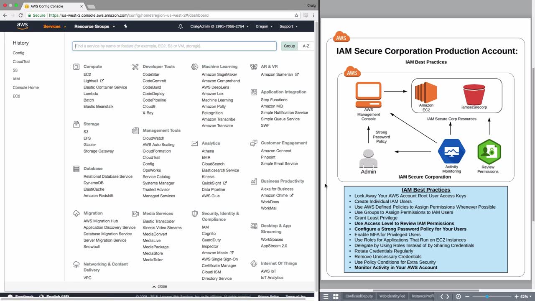Click the browser address bar URL
The image size is (535, 301).
(x=128, y=15)
